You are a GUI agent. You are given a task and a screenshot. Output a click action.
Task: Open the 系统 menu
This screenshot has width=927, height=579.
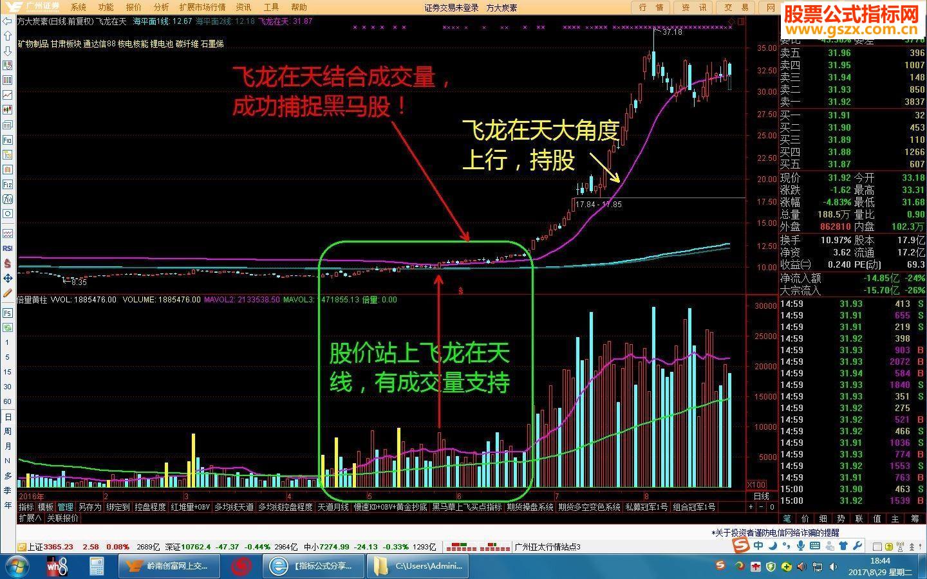[x=79, y=7]
